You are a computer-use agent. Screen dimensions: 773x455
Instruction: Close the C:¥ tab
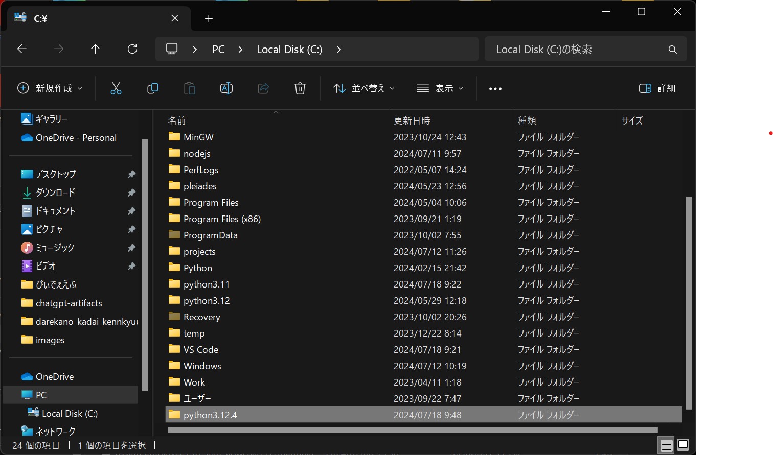tap(175, 18)
